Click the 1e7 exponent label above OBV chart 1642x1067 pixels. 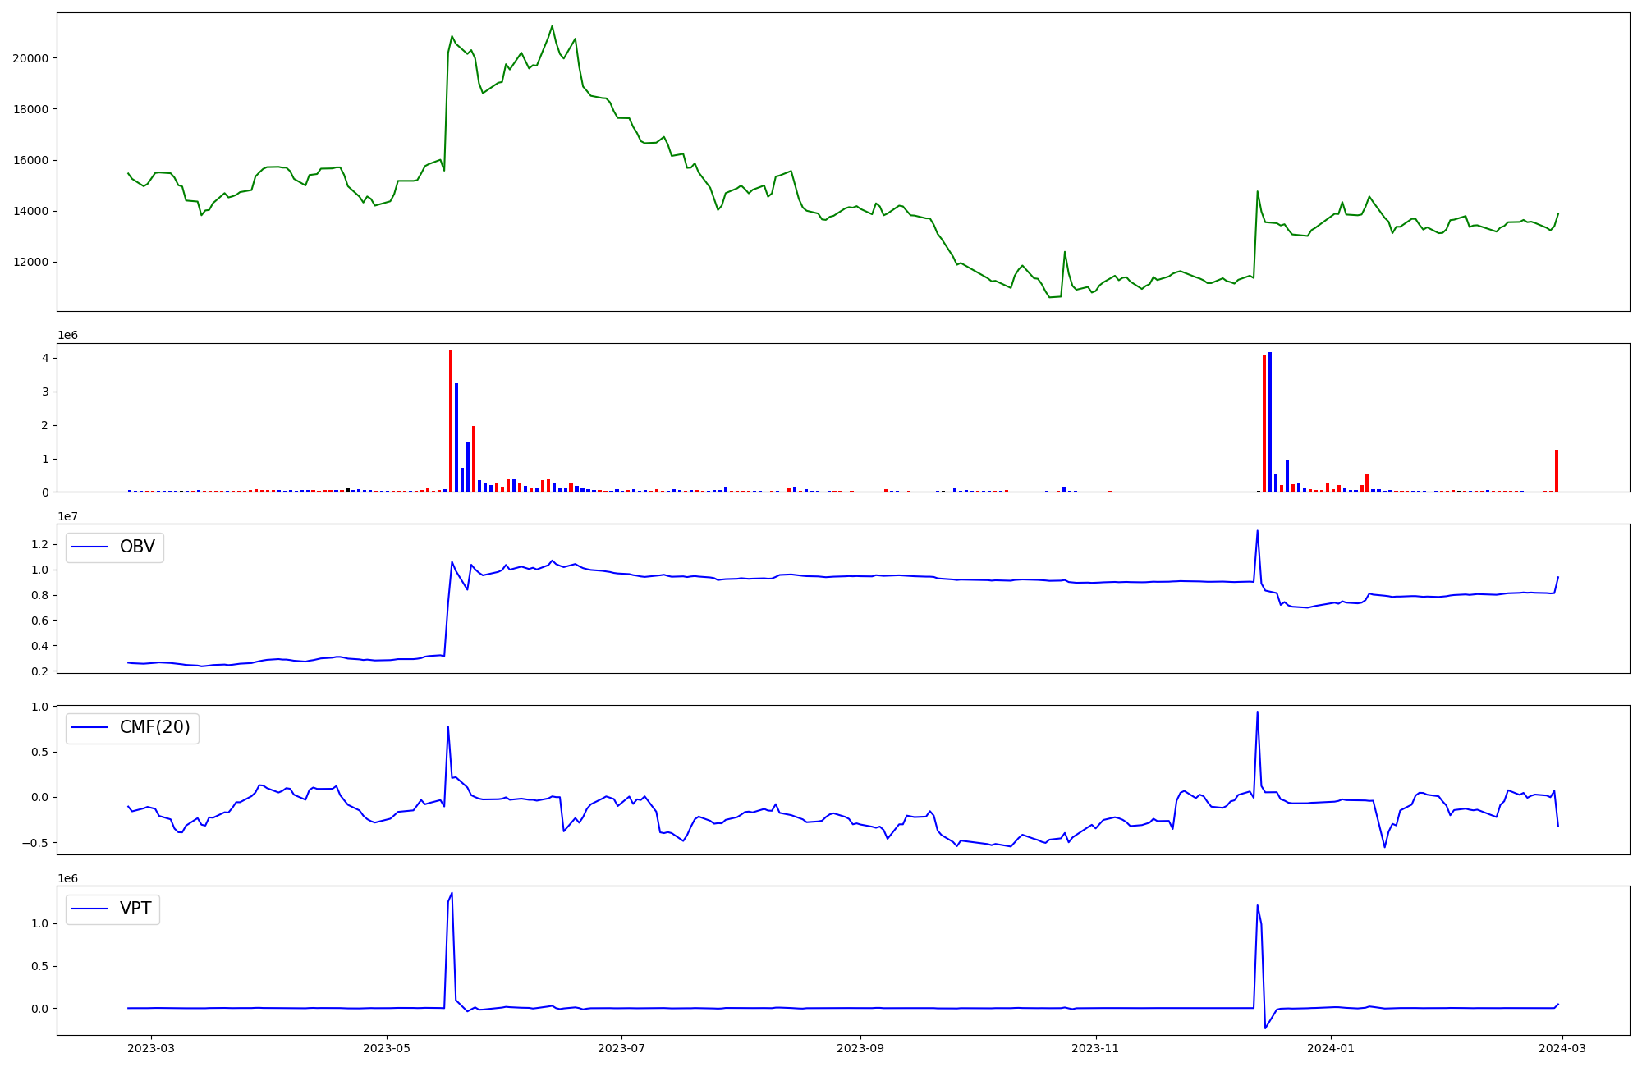[x=68, y=516]
